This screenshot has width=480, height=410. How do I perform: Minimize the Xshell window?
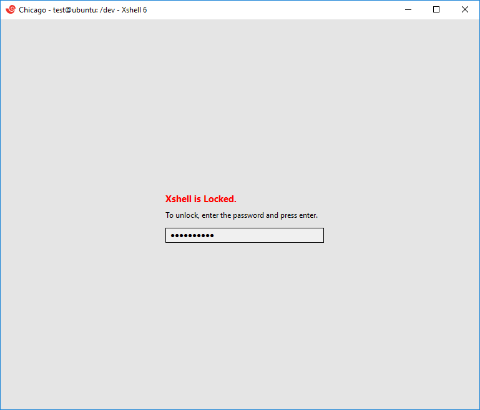[408, 9]
